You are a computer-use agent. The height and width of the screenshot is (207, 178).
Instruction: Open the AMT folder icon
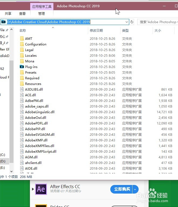pyautogui.click(x=22, y=38)
